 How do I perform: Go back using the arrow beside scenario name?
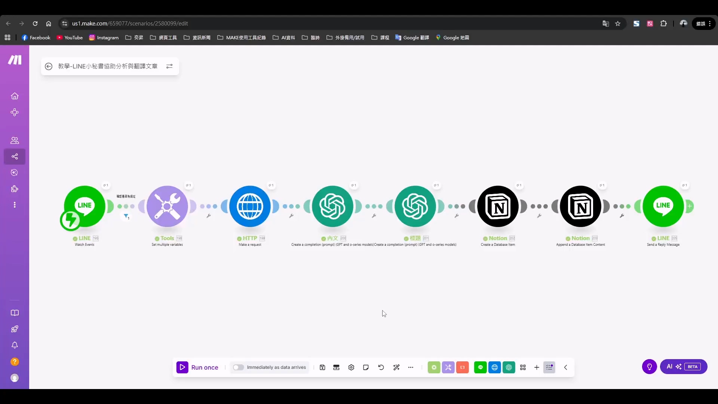pos(49,66)
